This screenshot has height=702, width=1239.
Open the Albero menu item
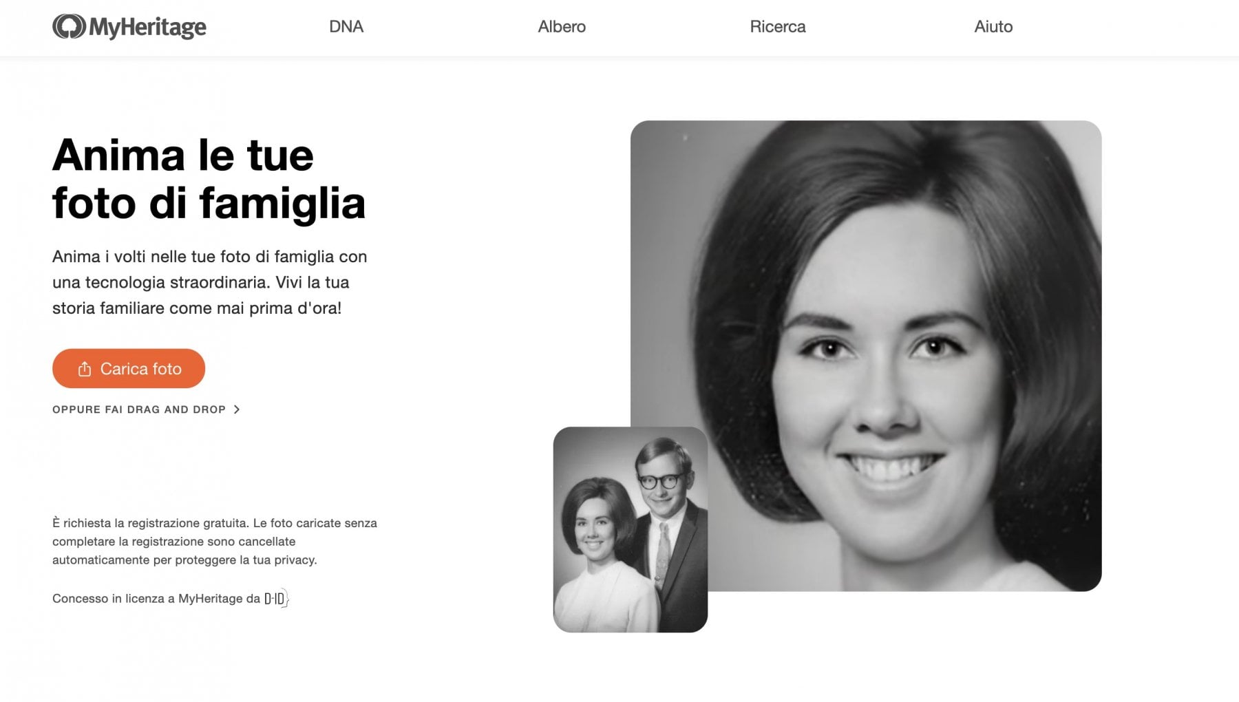click(562, 26)
